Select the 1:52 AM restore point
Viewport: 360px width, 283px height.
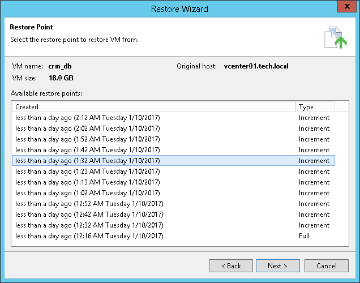[x=174, y=139]
